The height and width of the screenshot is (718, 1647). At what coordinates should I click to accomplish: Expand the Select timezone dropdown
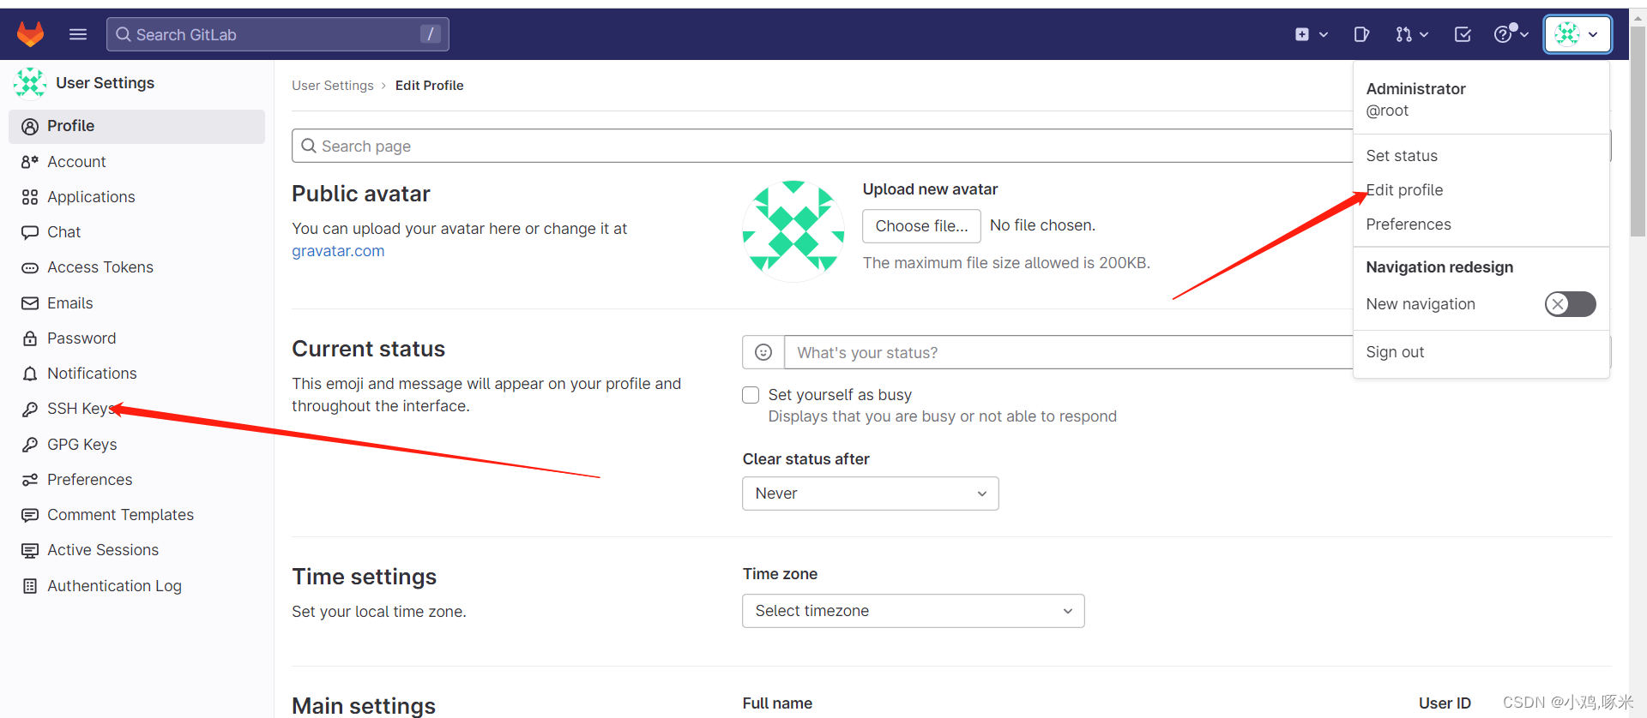912,611
